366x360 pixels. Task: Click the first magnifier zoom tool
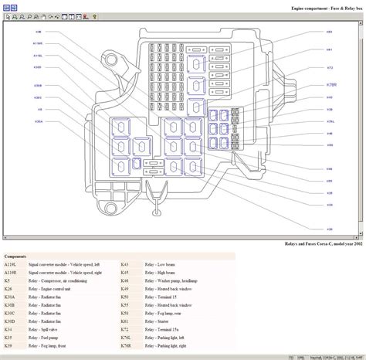coord(15,17)
